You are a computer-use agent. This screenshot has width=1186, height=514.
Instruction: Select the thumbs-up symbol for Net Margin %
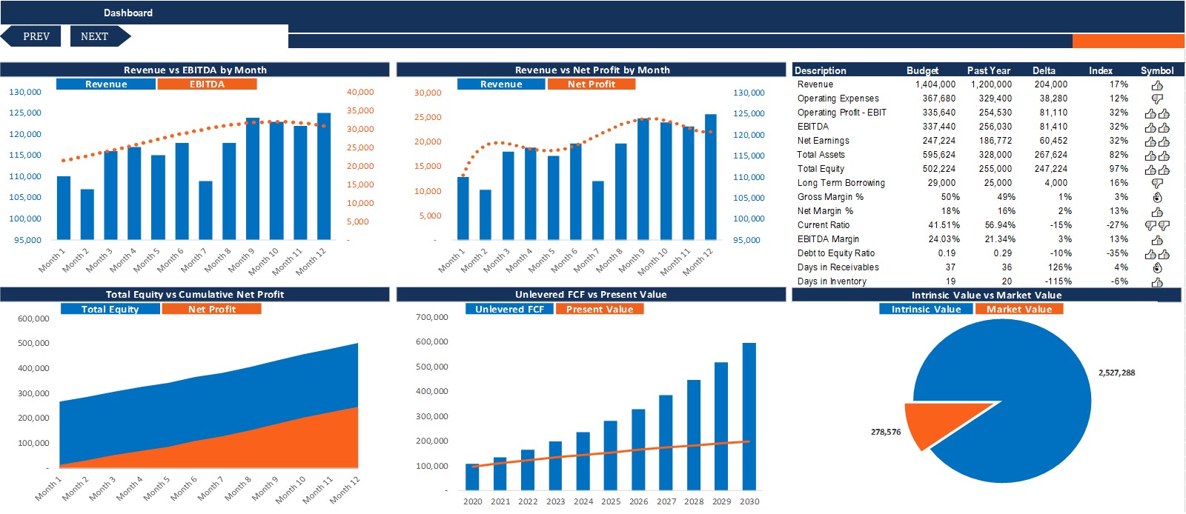point(1157,212)
